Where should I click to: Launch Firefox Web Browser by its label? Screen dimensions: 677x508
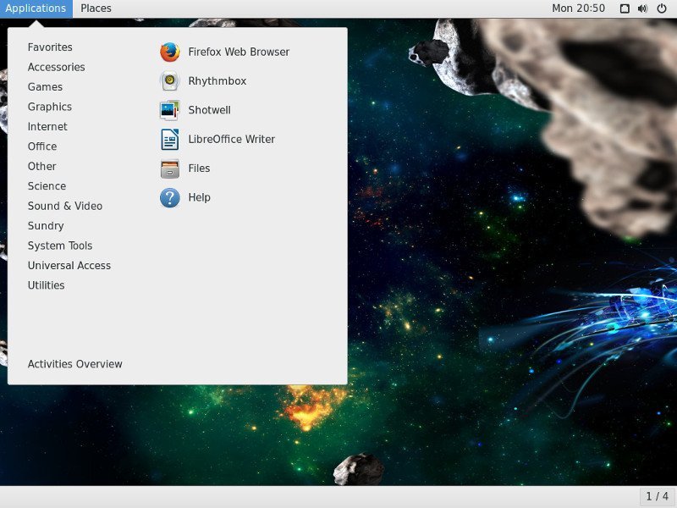click(x=239, y=52)
